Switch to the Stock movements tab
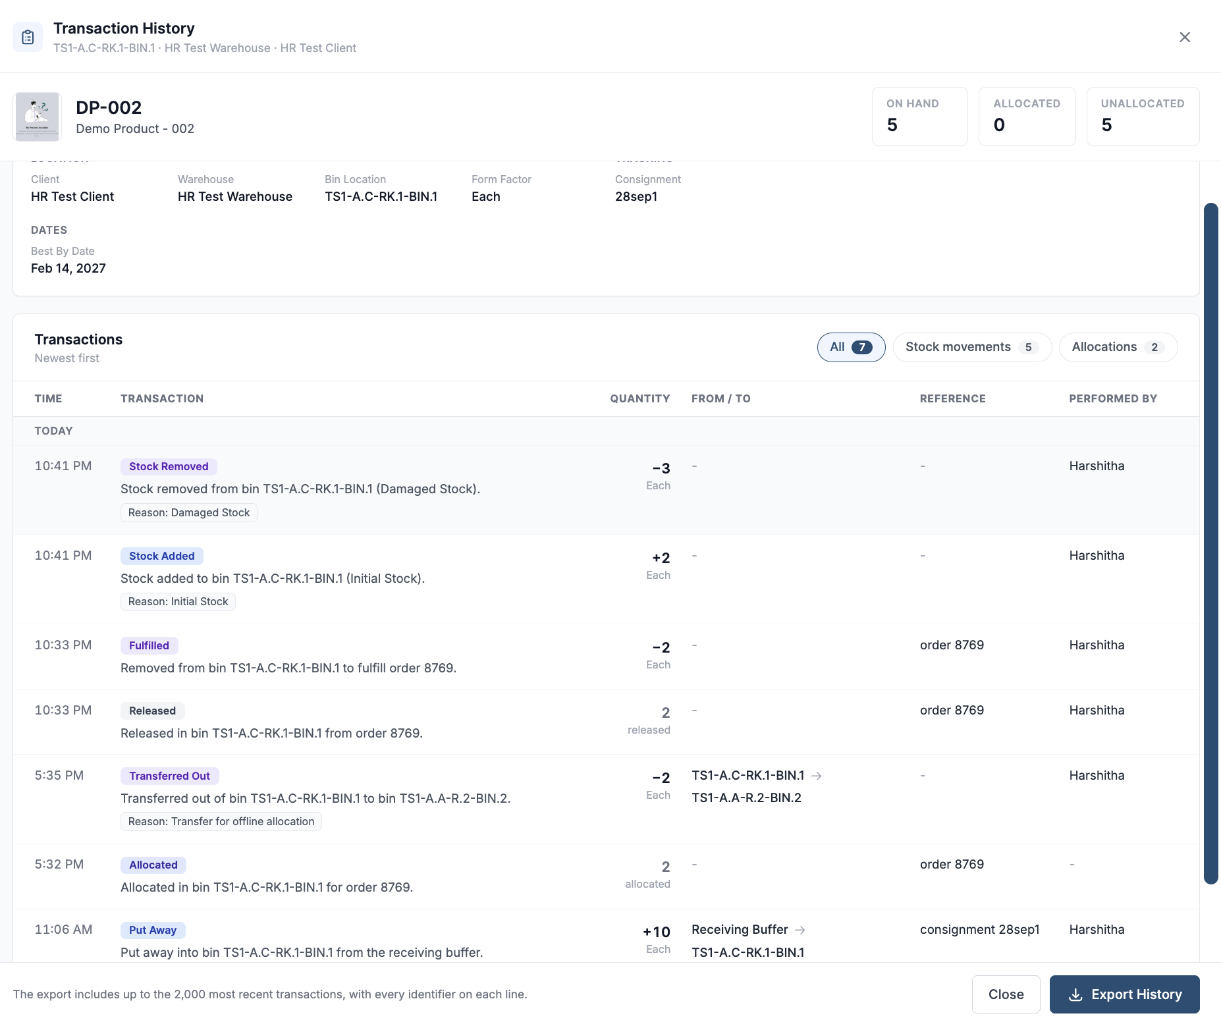1221x1026 pixels. pyautogui.click(x=972, y=347)
